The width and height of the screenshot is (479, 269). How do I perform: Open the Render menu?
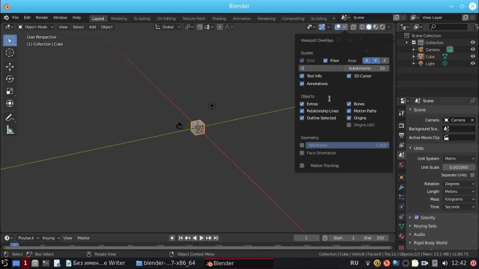tap(42, 18)
